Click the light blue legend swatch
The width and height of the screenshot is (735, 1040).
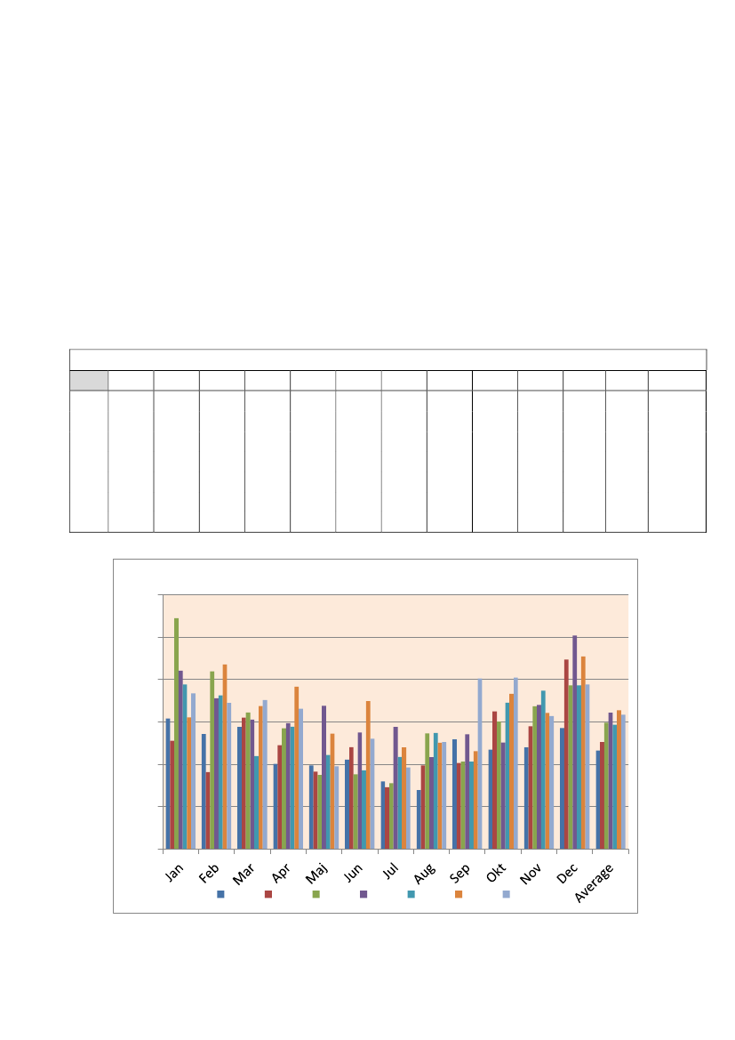[507, 894]
